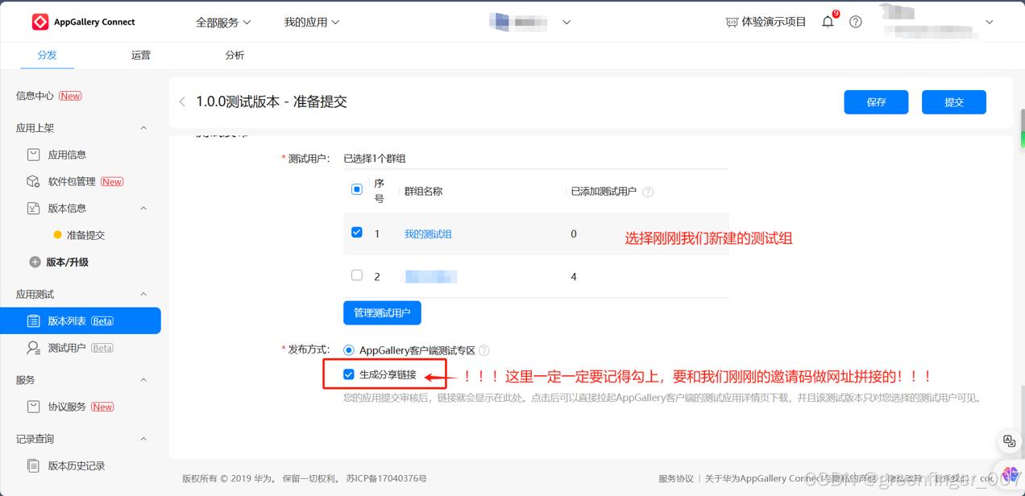Screen dimensions: 1025x496
Task: Click the 已选择1个群组 text
Action: pyautogui.click(x=375, y=159)
